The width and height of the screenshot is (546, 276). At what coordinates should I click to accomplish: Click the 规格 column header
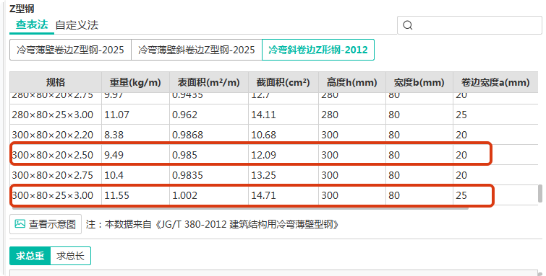click(x=56, y=82)
